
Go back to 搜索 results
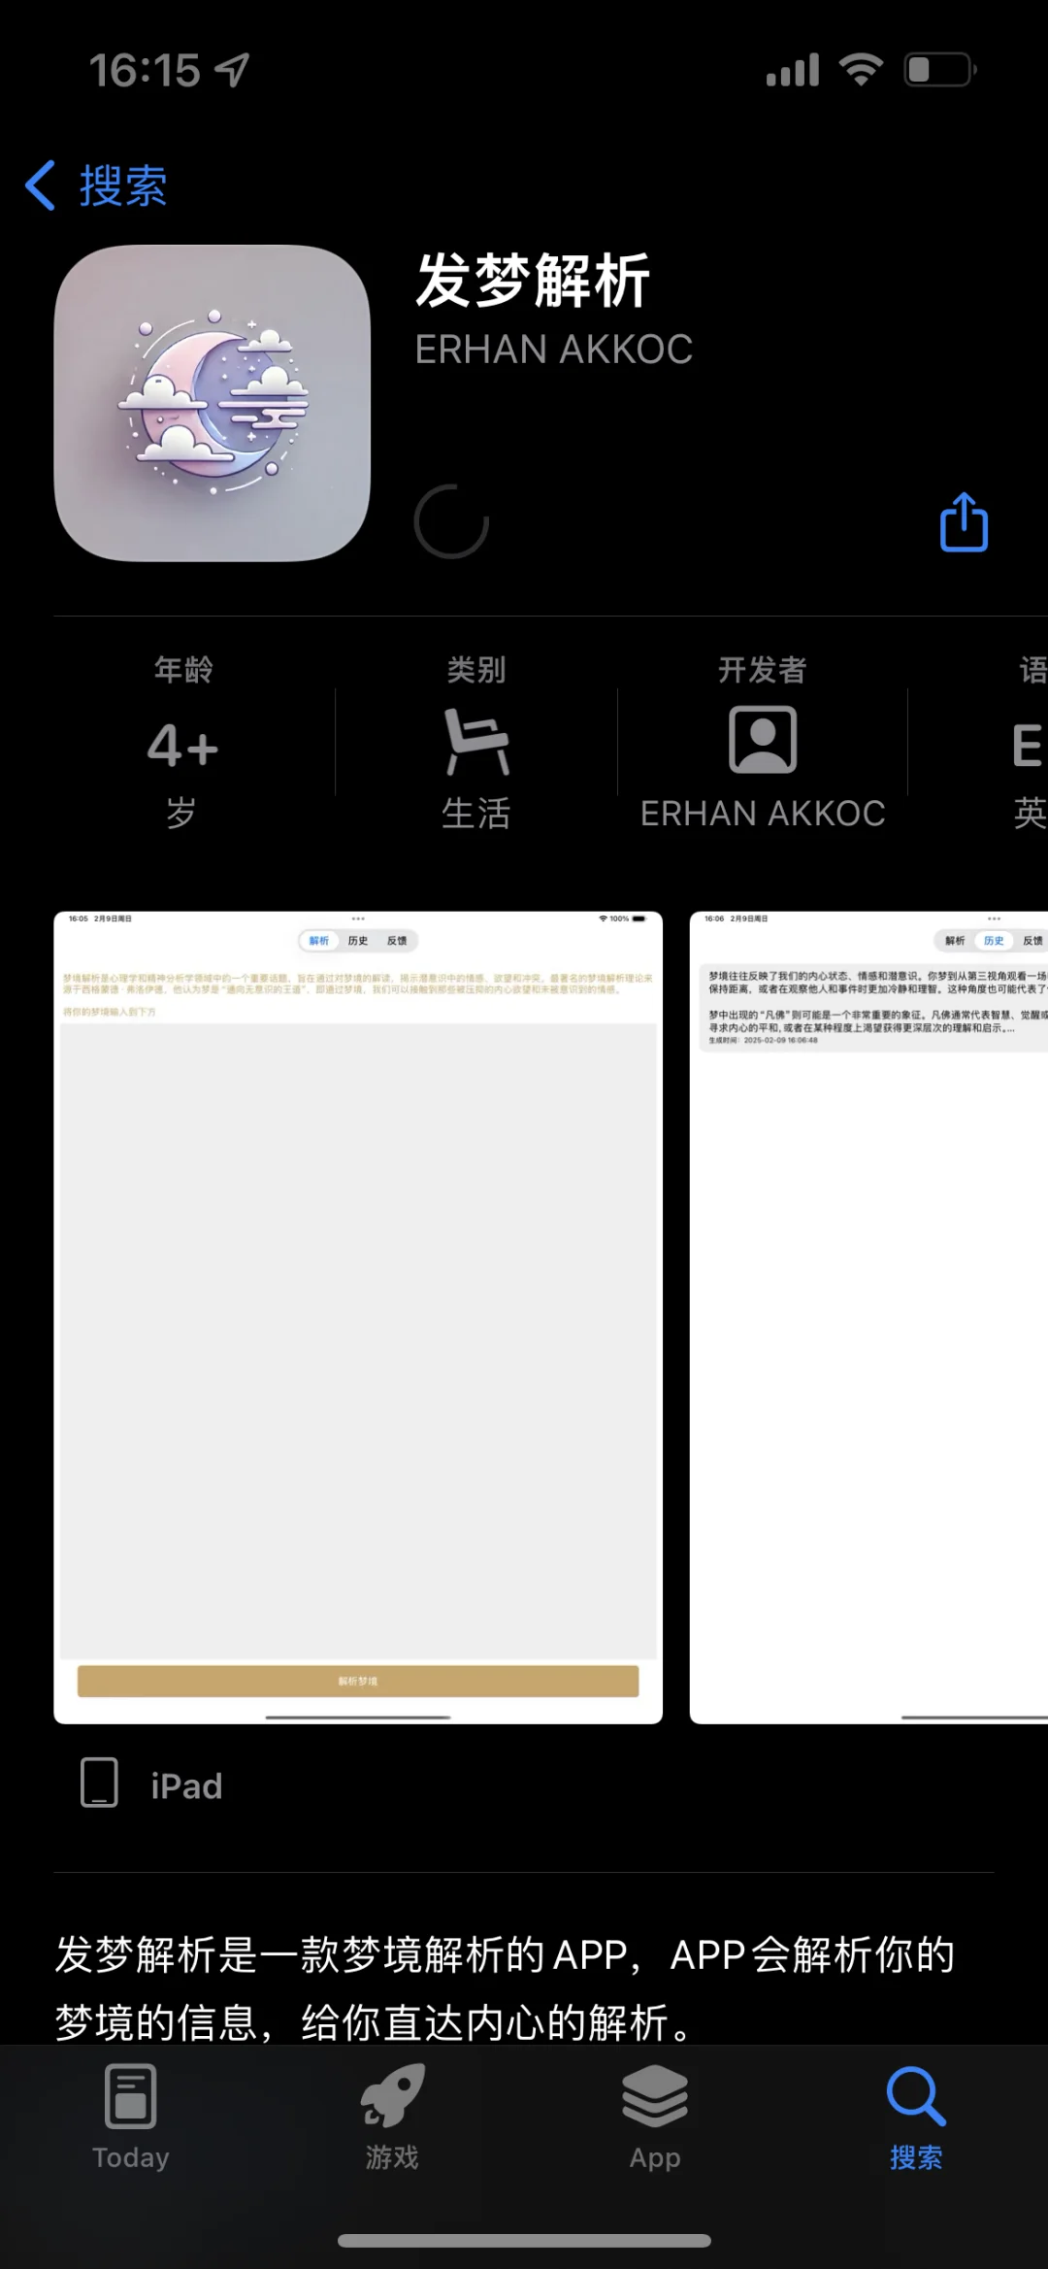(x=96, y=185)
